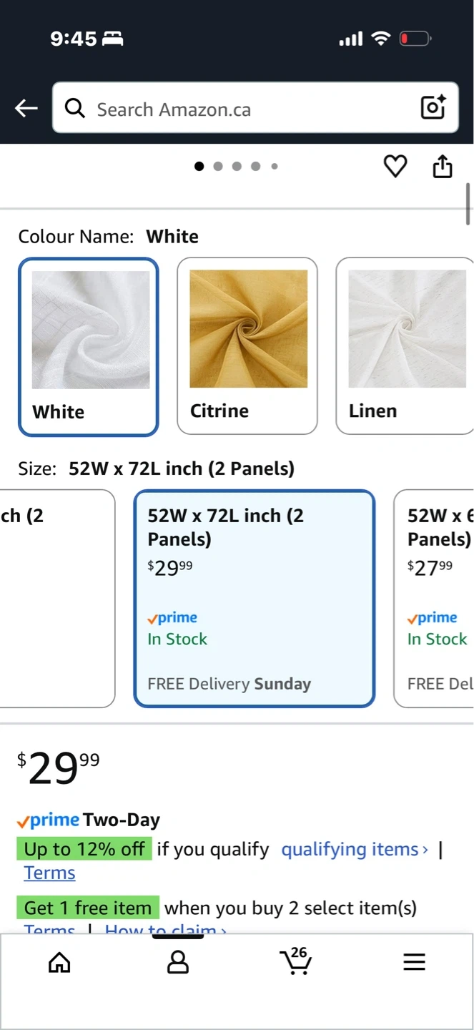Screen dimensions: 474x1030
Task: Select the partially hidden left size option
Action: pyautogui.click(x=56, y=598)
